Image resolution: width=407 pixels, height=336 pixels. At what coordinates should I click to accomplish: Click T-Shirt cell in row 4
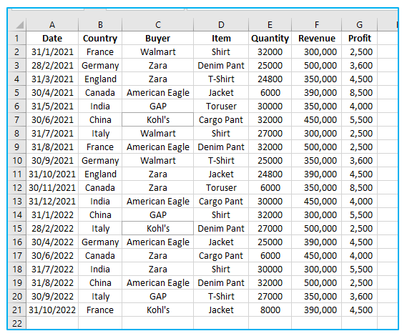pyautogui.click(x=221, y=79)
